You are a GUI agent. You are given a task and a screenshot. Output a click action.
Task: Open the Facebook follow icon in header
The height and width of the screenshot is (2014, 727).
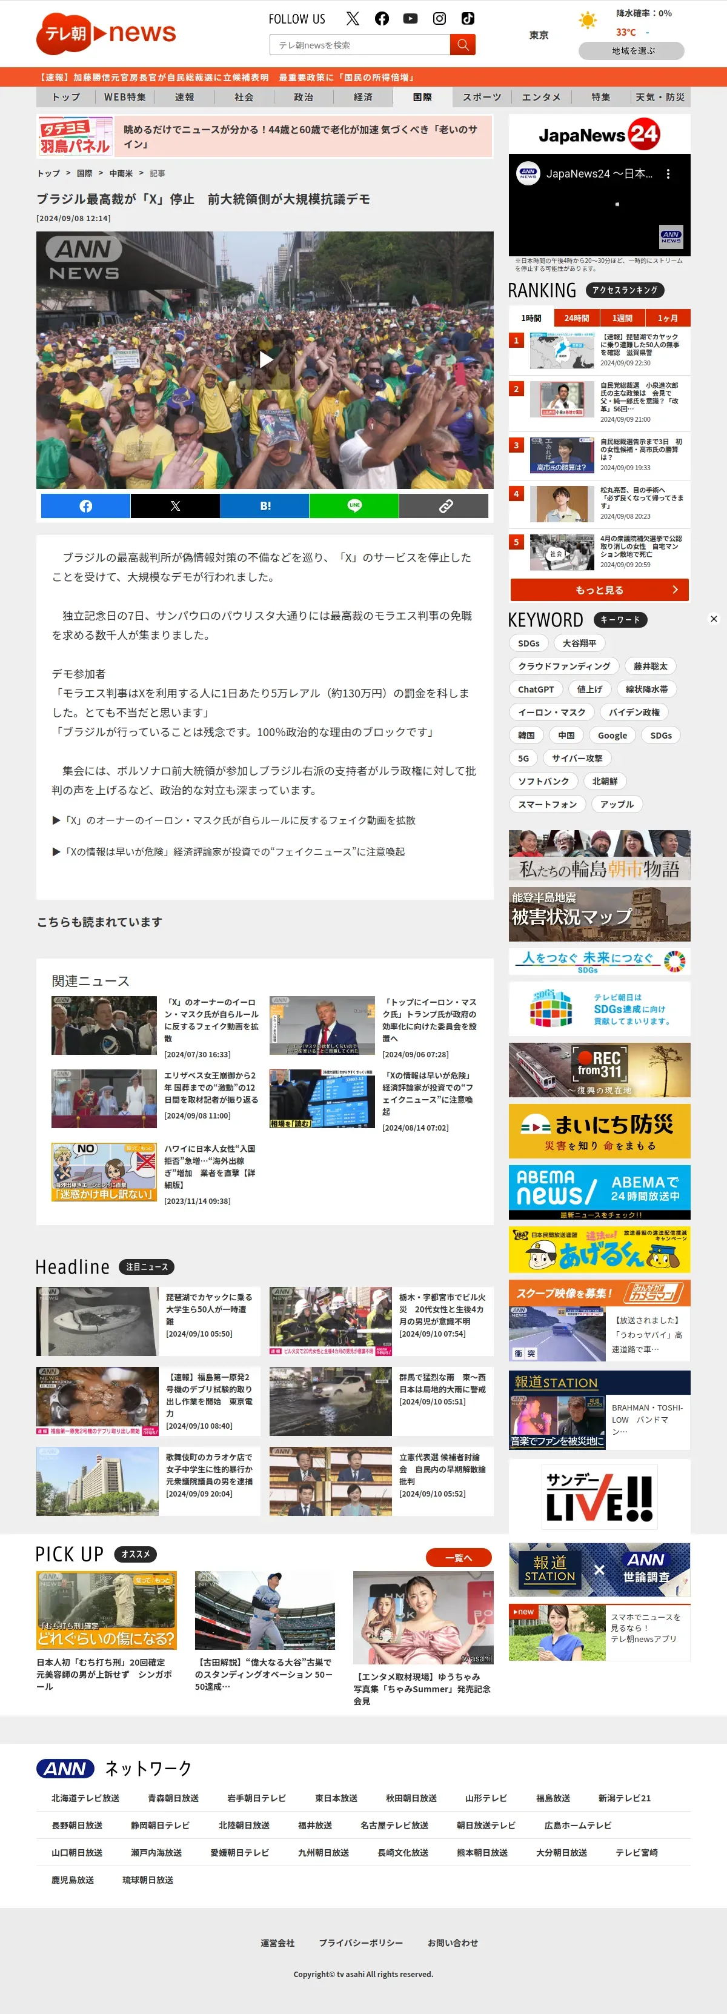[x=382, y=19]
